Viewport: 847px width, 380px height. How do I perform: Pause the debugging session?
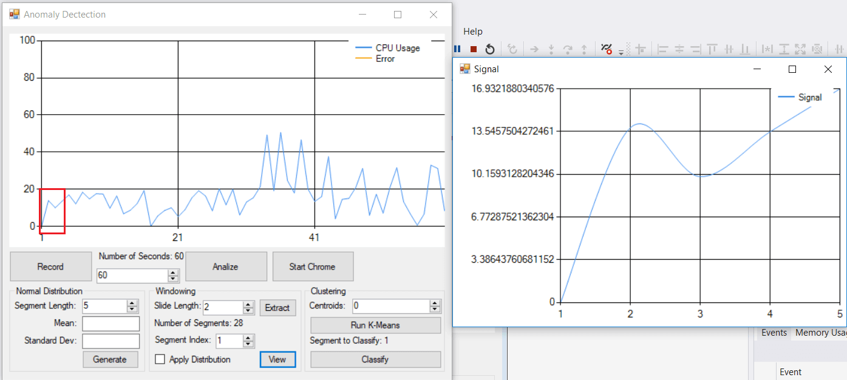(x=458, y=49)
